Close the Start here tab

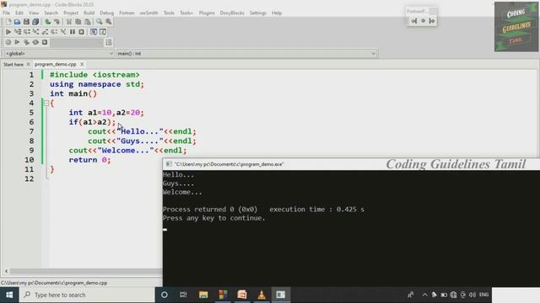pyautogui.click(x=28, y=64)
